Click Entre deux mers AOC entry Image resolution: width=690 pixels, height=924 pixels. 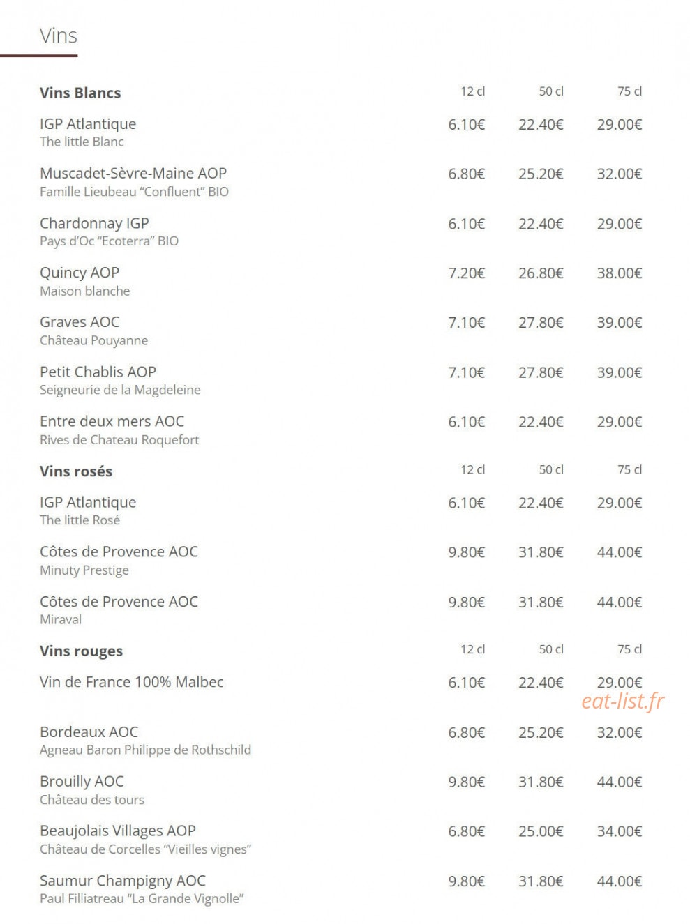point(119,430)
